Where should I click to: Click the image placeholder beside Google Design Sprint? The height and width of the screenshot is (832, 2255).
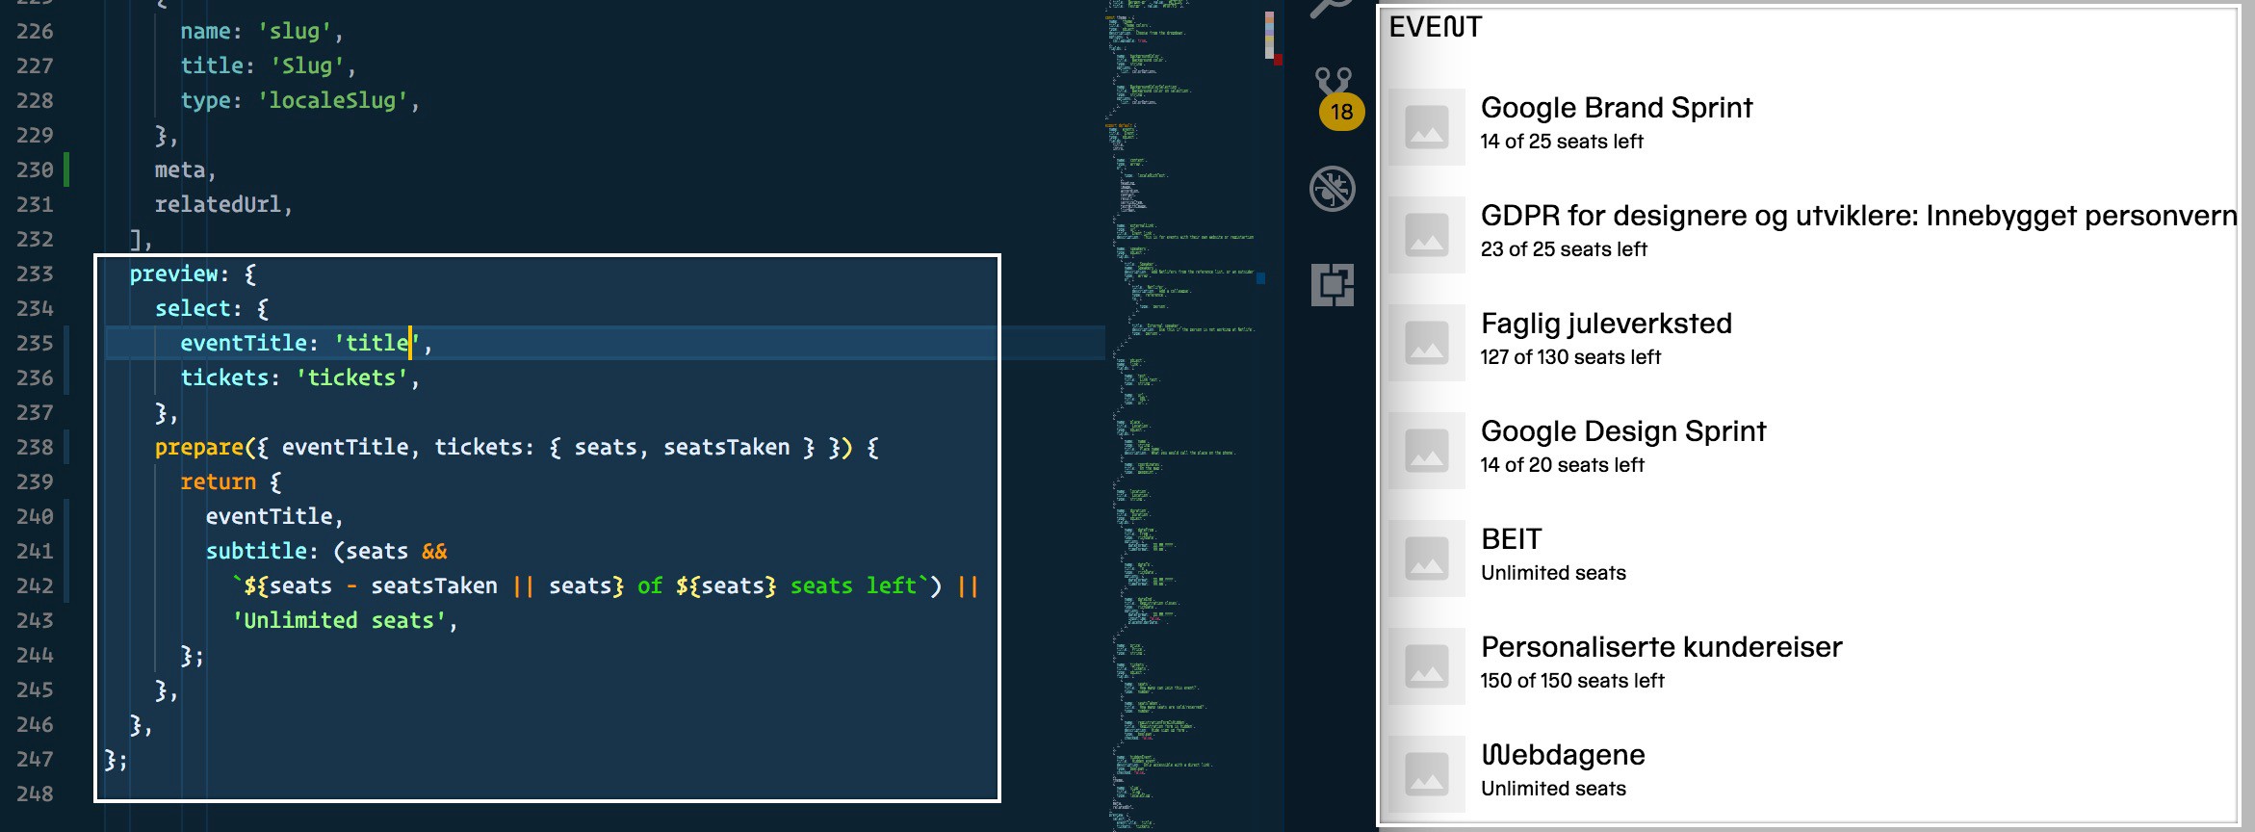(x=1426, y=451)
